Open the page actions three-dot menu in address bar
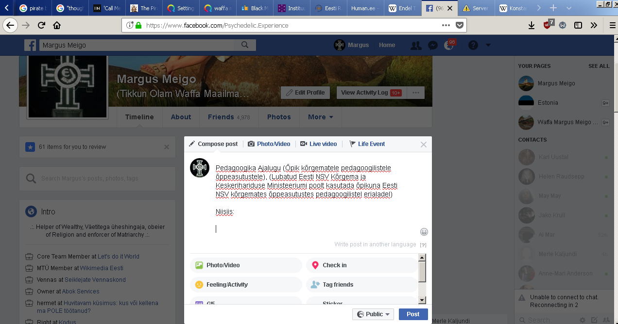Screen dimensions: 618x324 [x=446, y=25]
